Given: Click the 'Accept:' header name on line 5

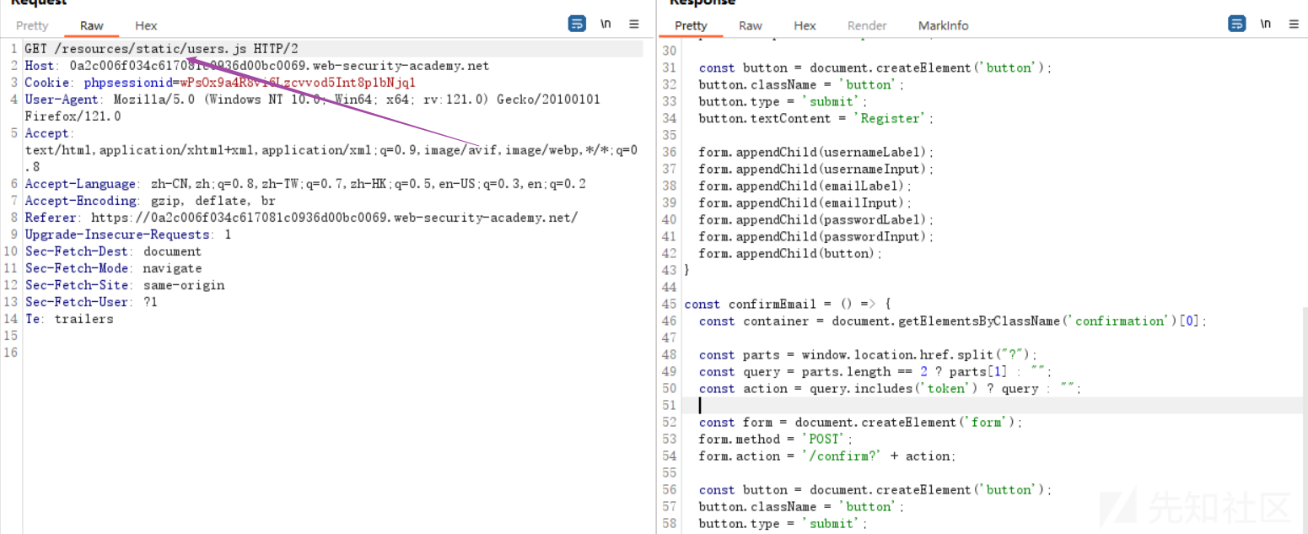Looking at the screenshot, I should (50, 133).
